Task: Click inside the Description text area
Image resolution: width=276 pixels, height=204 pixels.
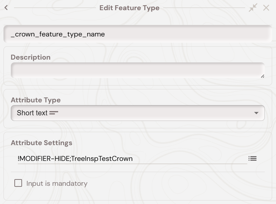Action: 137,70
